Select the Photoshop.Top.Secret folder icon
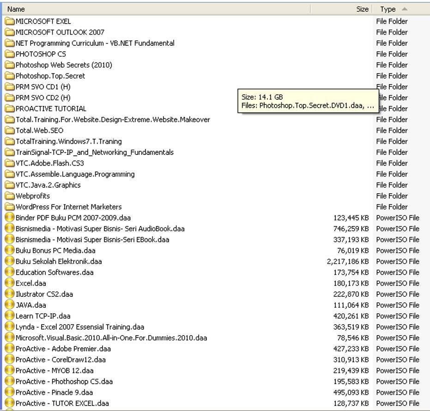This screenshot has height=411, width=430. click(x=10, y=76)
